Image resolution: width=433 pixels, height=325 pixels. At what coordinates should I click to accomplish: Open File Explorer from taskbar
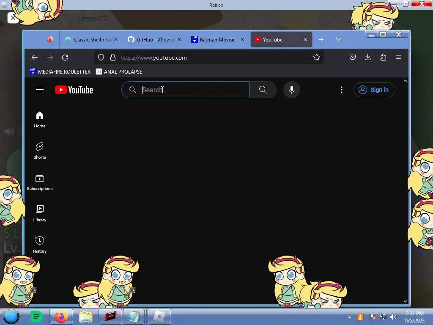[85, 317]
